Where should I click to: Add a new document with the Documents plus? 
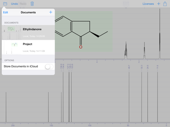pyautogui.click(x=51, y=12)
